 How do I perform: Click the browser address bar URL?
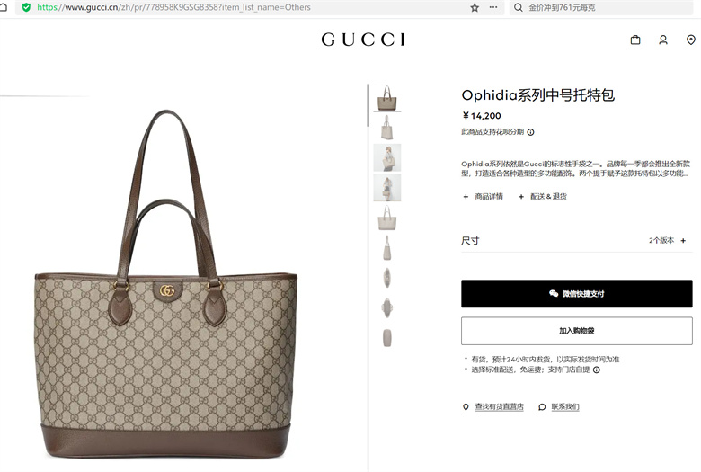coord(173,7)
